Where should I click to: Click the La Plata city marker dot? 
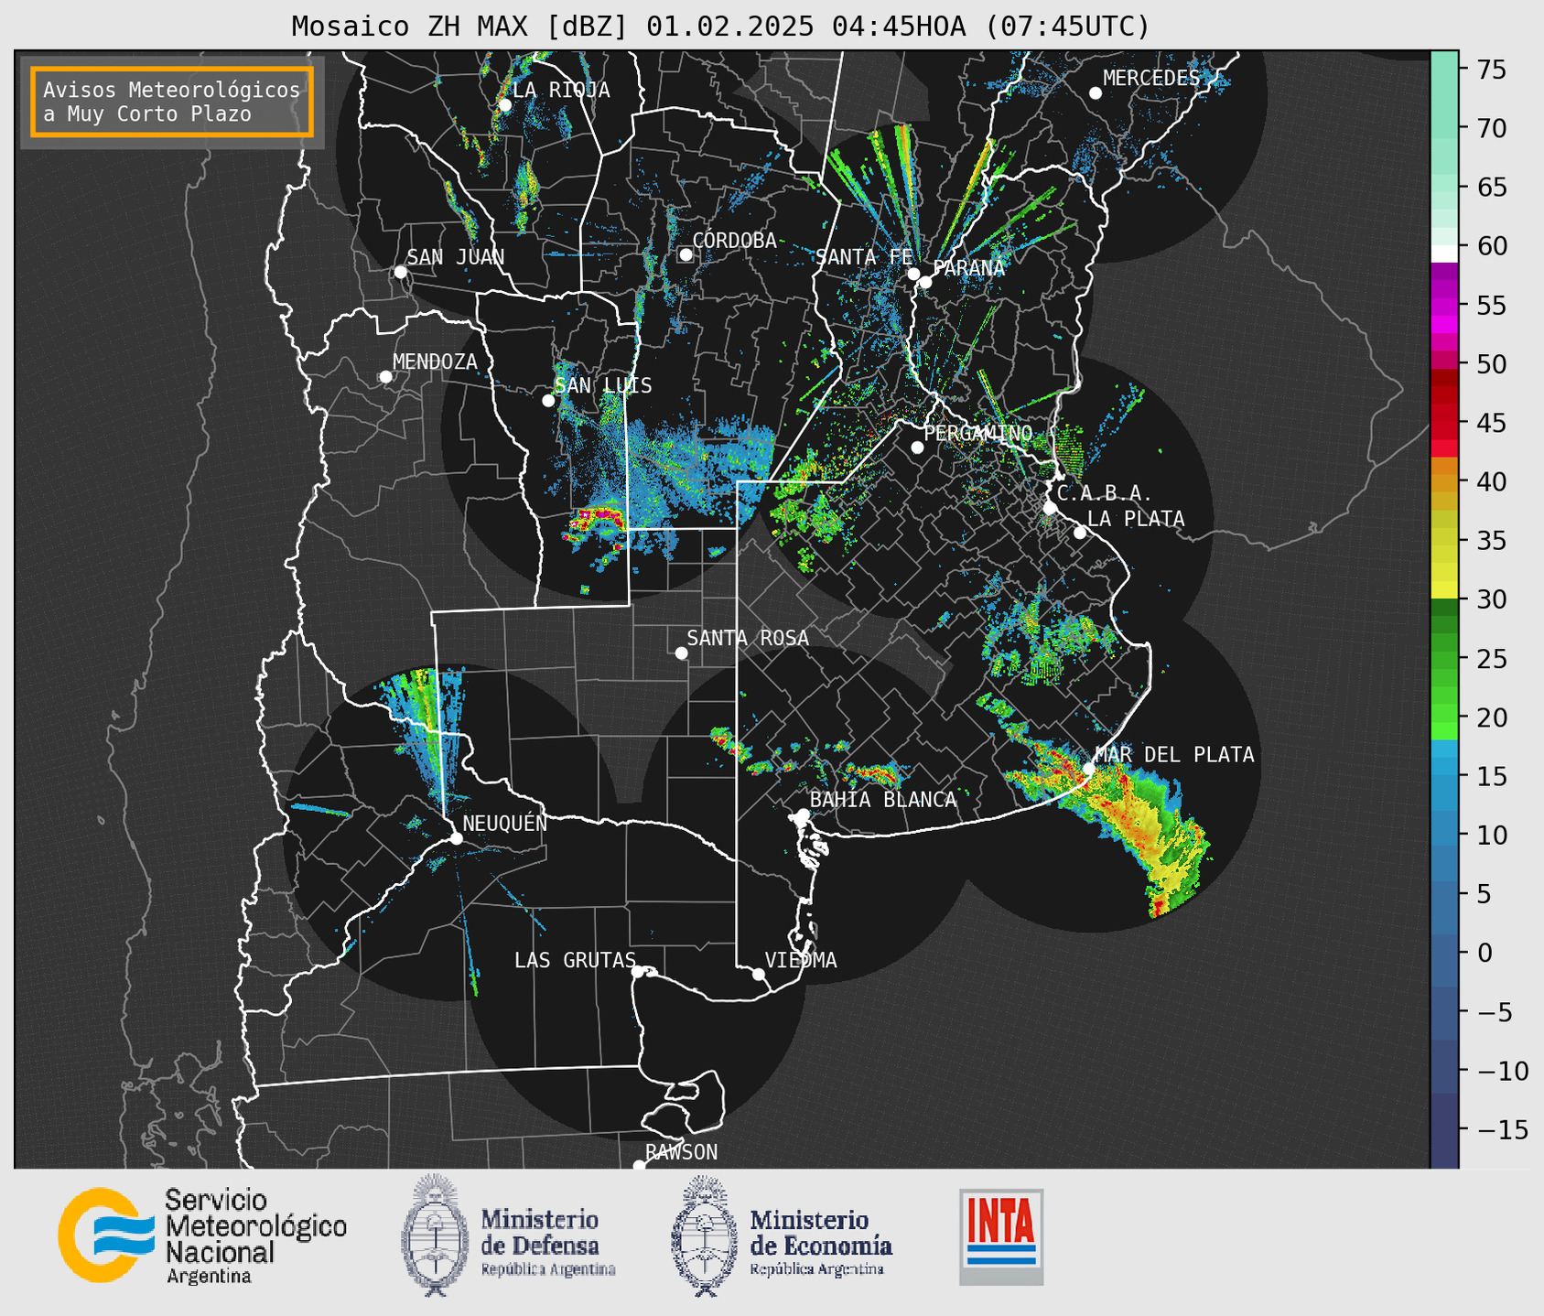tap(1080, 533)
